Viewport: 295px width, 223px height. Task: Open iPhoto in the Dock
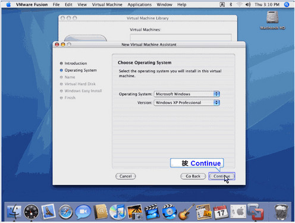[x=135, y=212]
